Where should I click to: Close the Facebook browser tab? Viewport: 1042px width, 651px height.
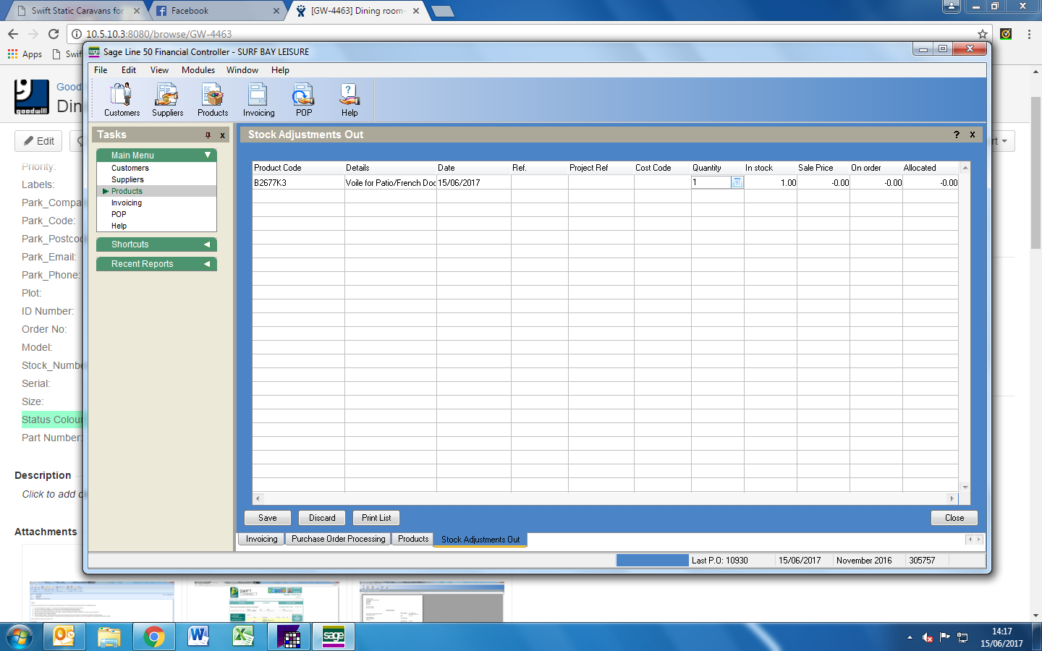tap(276, 11)
